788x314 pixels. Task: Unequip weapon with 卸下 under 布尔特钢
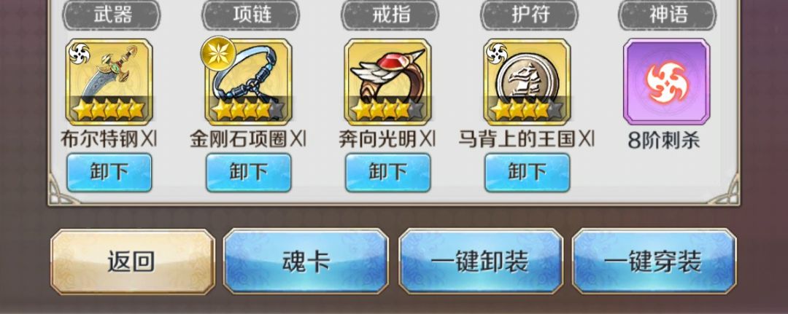coord(109,173)
